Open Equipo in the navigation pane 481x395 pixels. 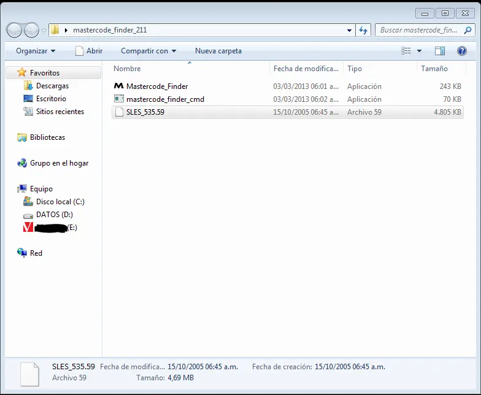click(42, 189)
